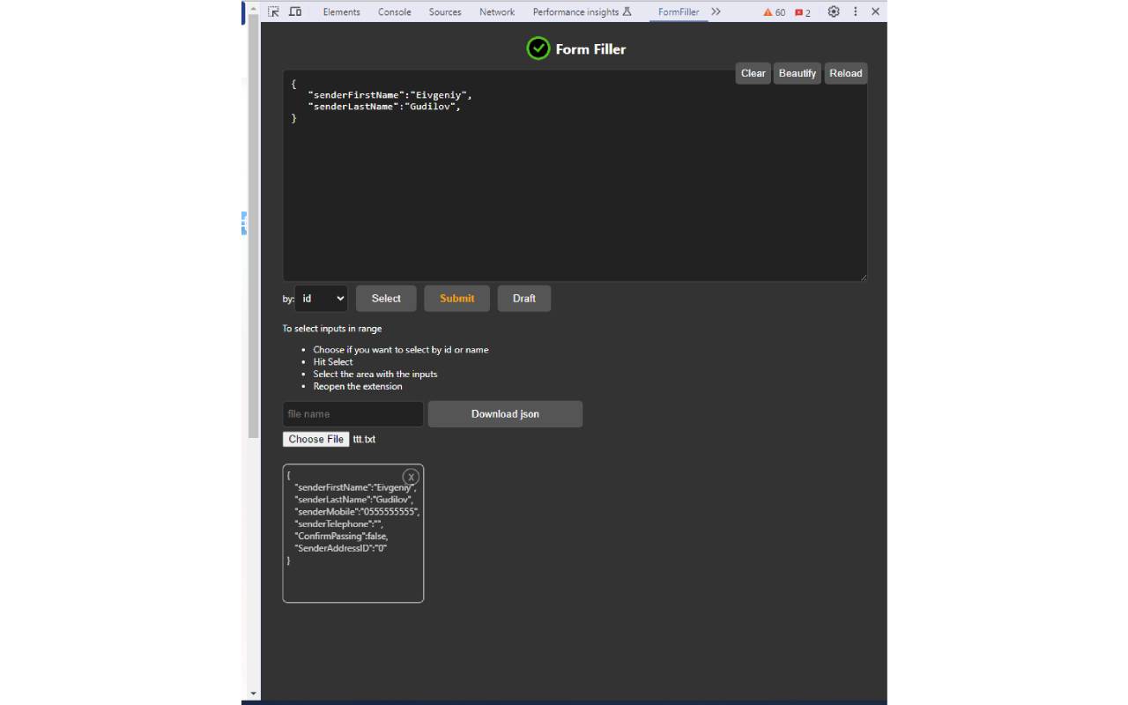Open the DevTools three-dot customize menu
Image resolution: width=1128 pixels, height=705 pixels.
click(855, 11)
